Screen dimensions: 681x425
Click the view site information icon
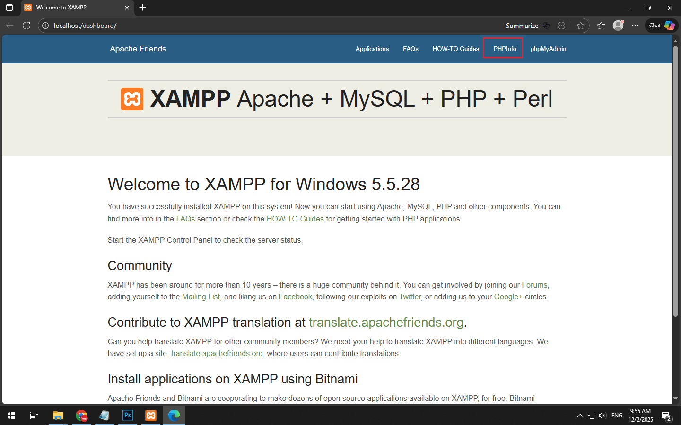coord(46,25)
